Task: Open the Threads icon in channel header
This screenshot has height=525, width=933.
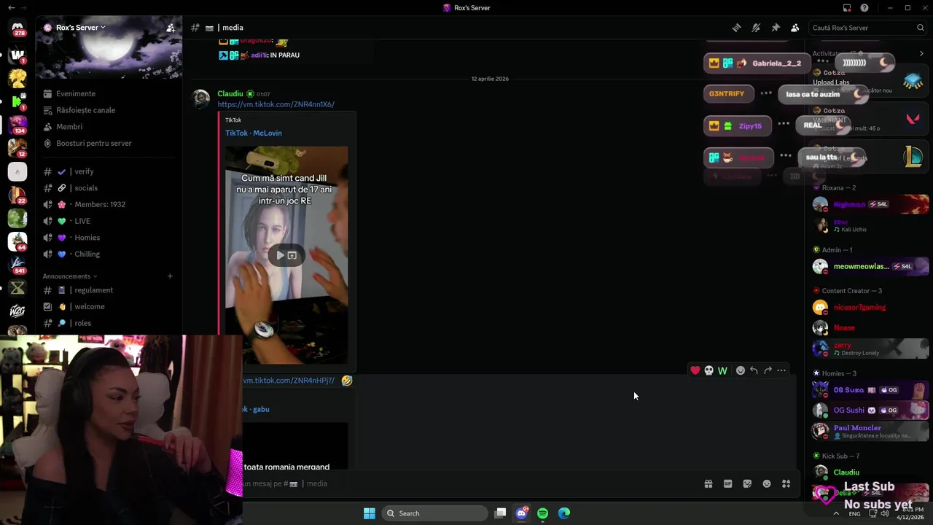Action: pos(736,28)
